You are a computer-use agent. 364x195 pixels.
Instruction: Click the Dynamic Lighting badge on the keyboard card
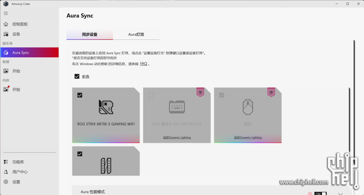(200, 92)
